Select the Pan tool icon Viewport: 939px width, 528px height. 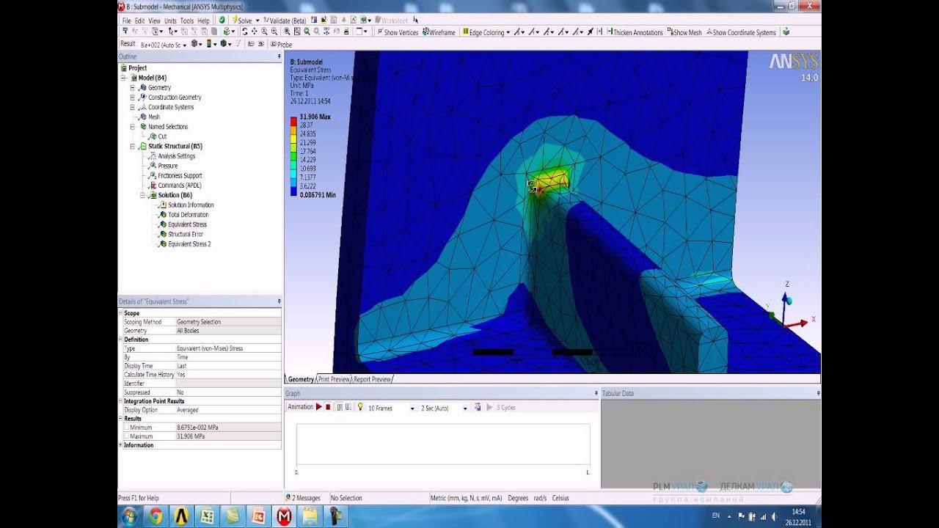click(x=254, y=32)
